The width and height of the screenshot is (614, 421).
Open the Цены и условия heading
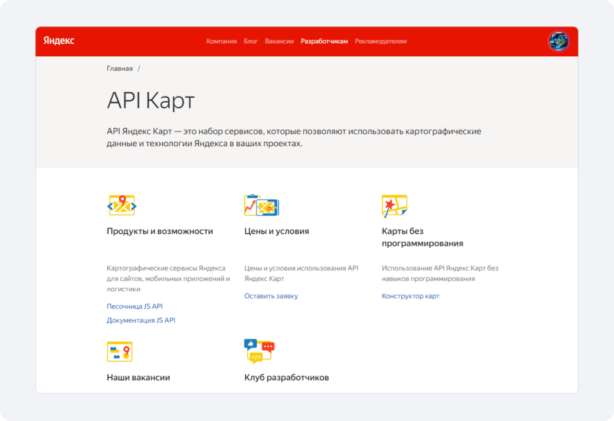point(276,231)
